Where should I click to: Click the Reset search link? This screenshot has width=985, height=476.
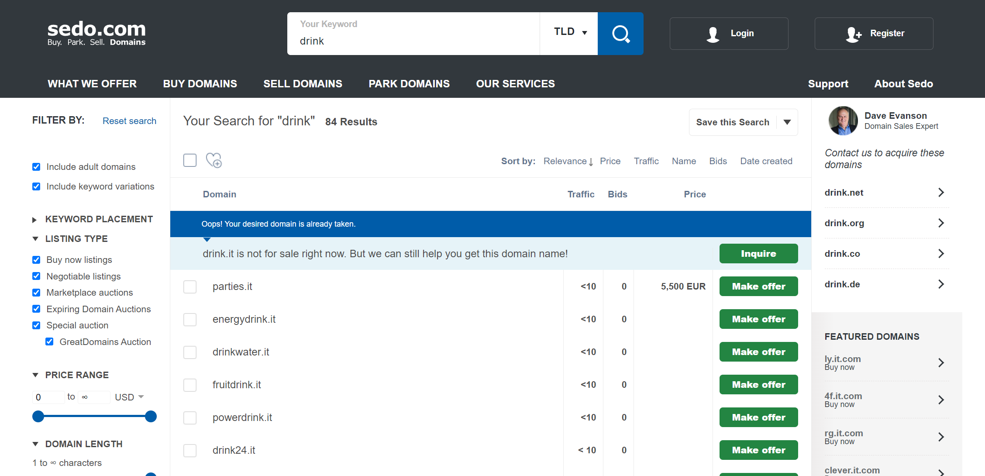coord(129,121)
